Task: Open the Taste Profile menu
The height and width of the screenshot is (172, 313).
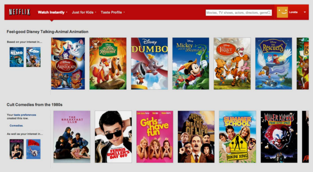Action: [x=111, y=13]
